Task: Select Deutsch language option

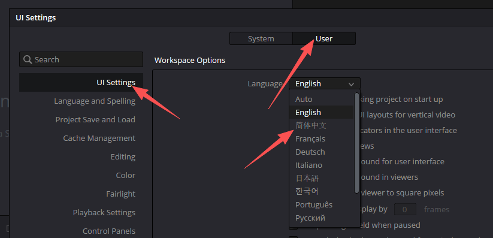Action: (322, 152)
